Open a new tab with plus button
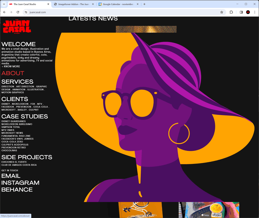The width and height of the screenshot is (259, 218). [x=144, y=4]
